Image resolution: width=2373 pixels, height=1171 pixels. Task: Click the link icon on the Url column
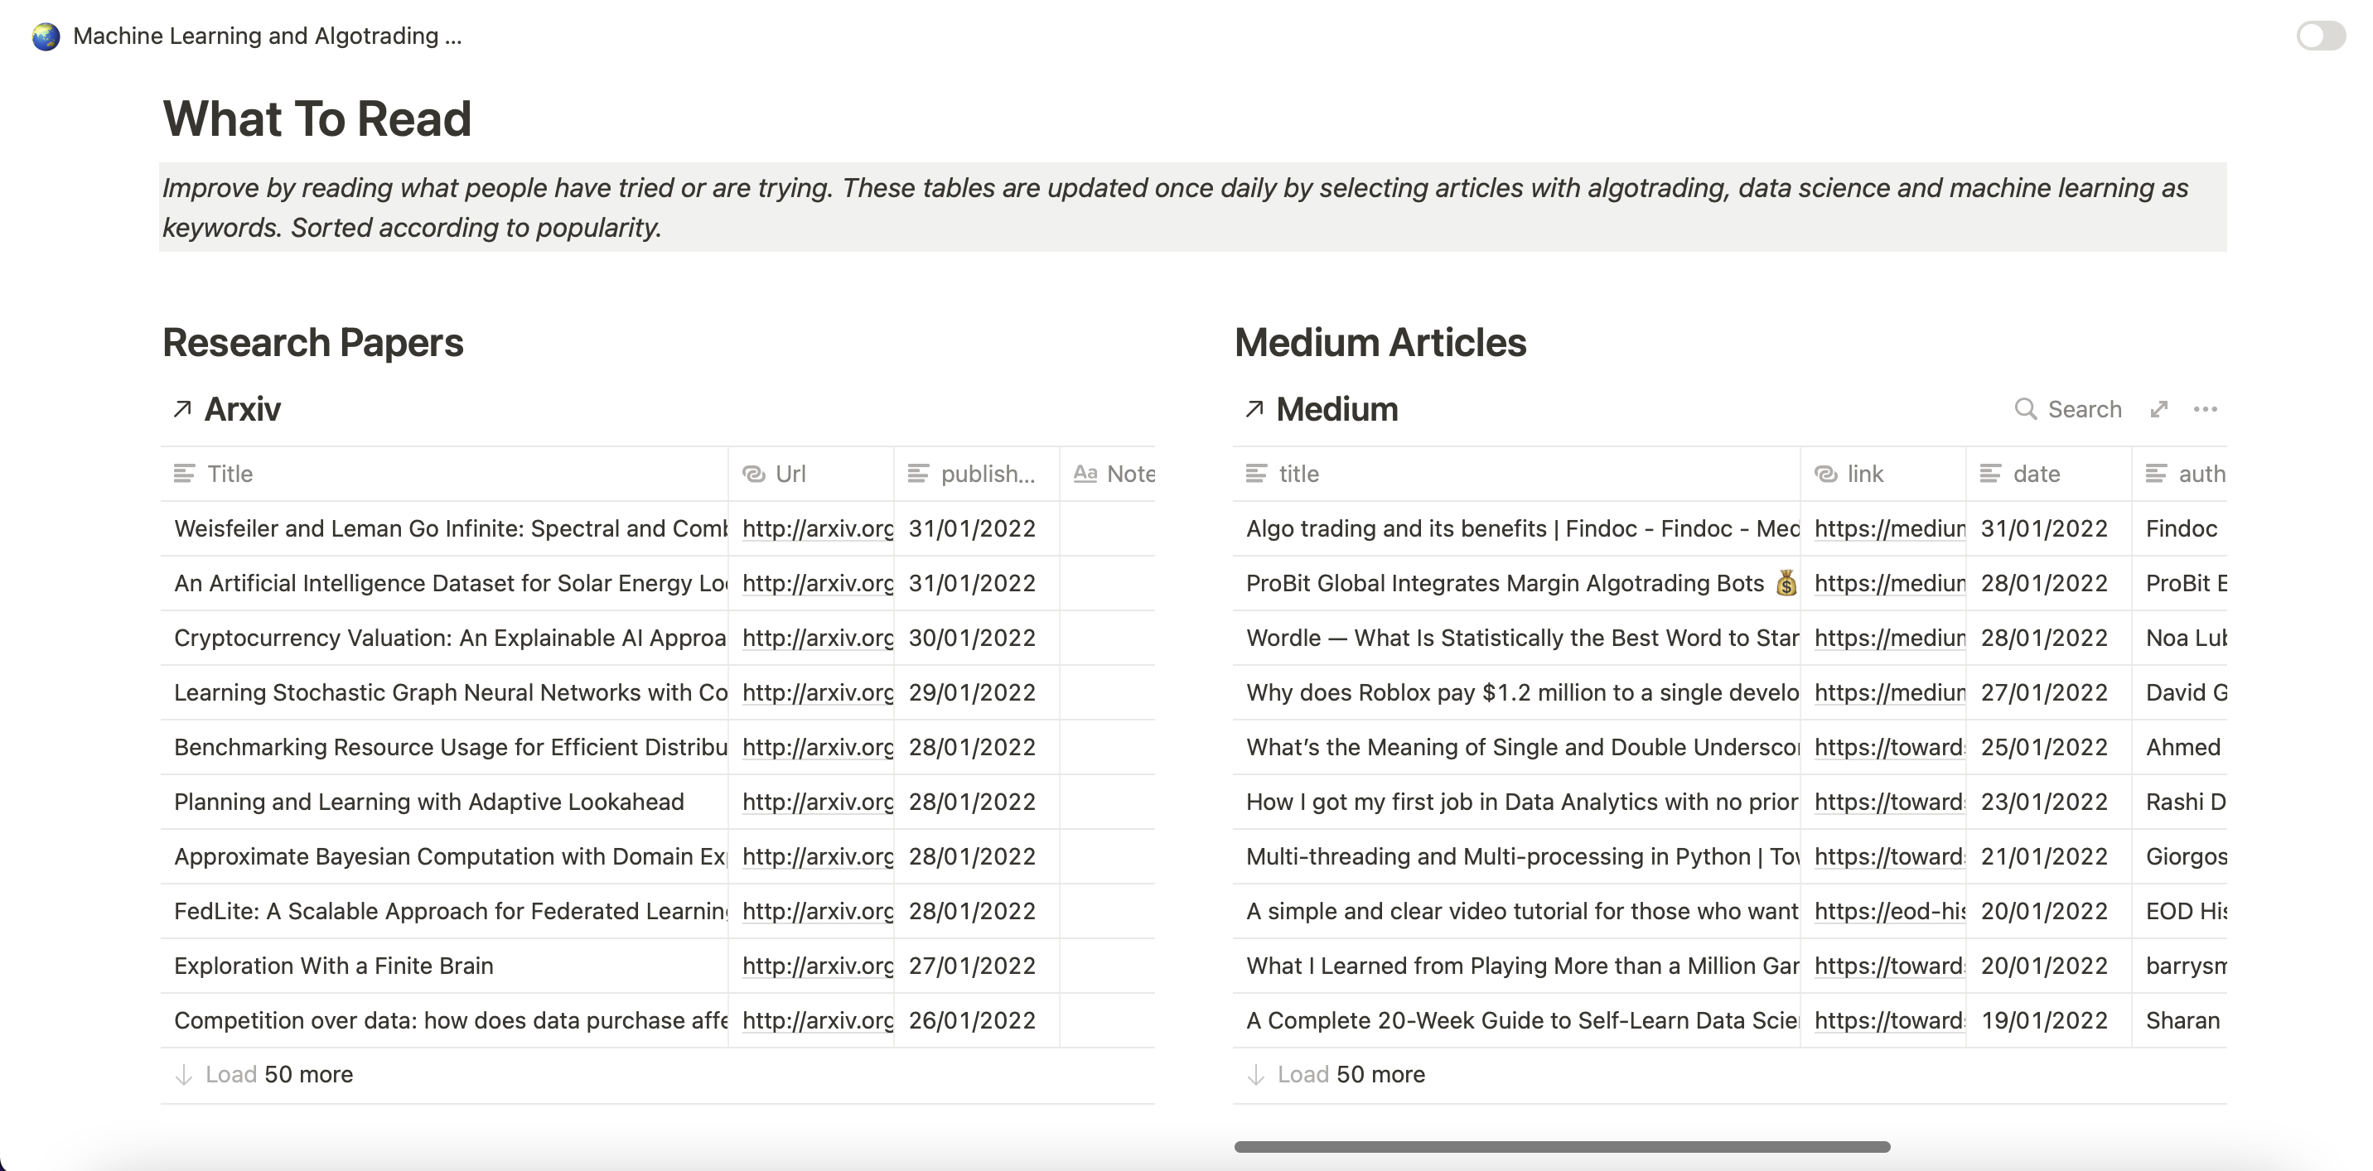[753, 474]
